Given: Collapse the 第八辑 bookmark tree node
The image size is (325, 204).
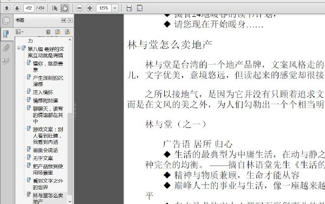Looking at the screenshot, I should (x=18, y=48).
